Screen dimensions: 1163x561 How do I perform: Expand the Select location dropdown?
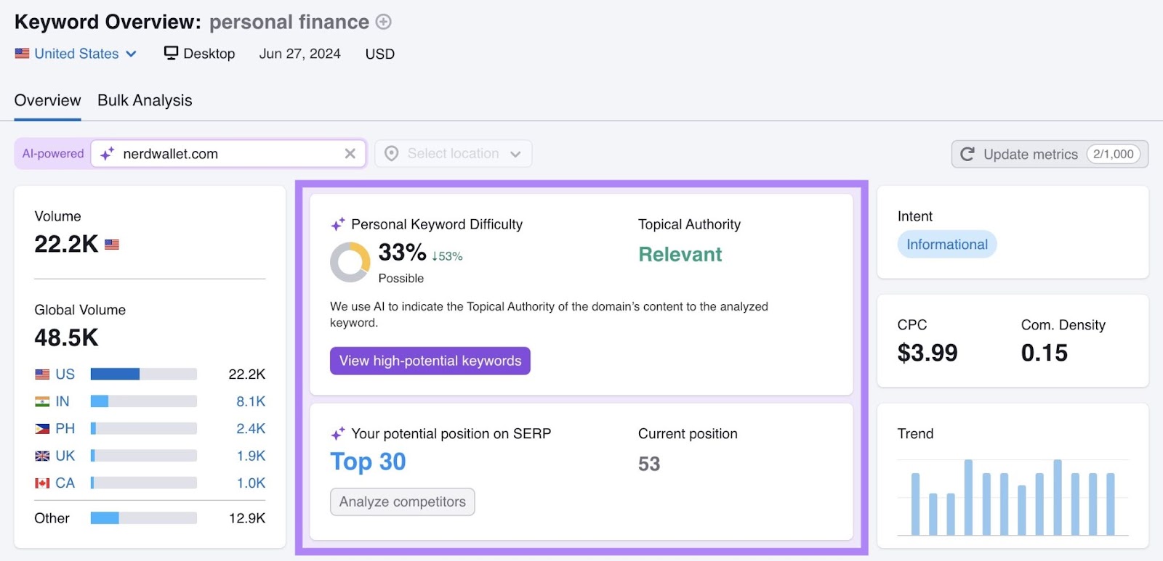[x=453, y=153]
